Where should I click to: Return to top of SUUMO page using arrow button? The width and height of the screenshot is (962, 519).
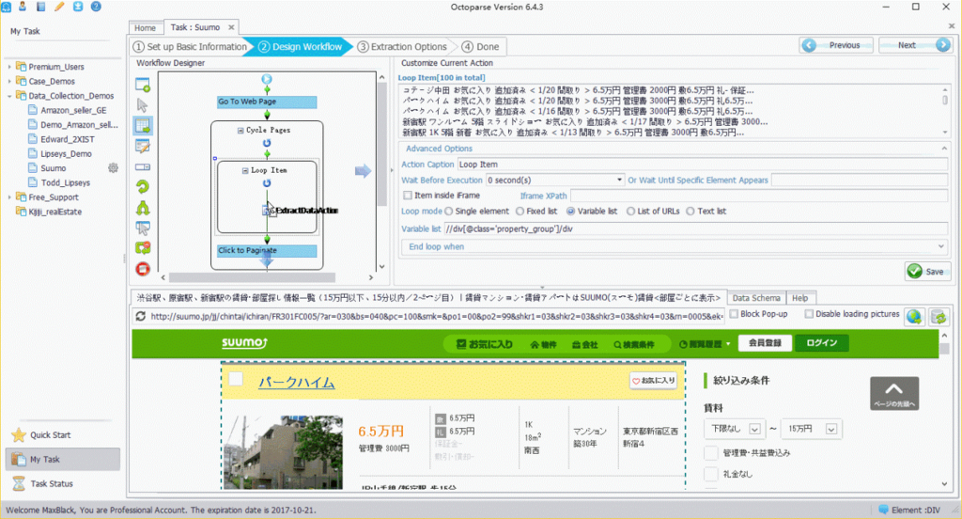point(894,393)
